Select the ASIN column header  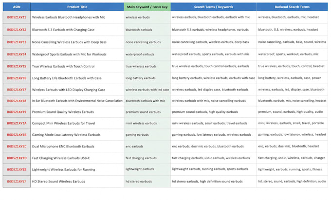[x=17, y=7]
